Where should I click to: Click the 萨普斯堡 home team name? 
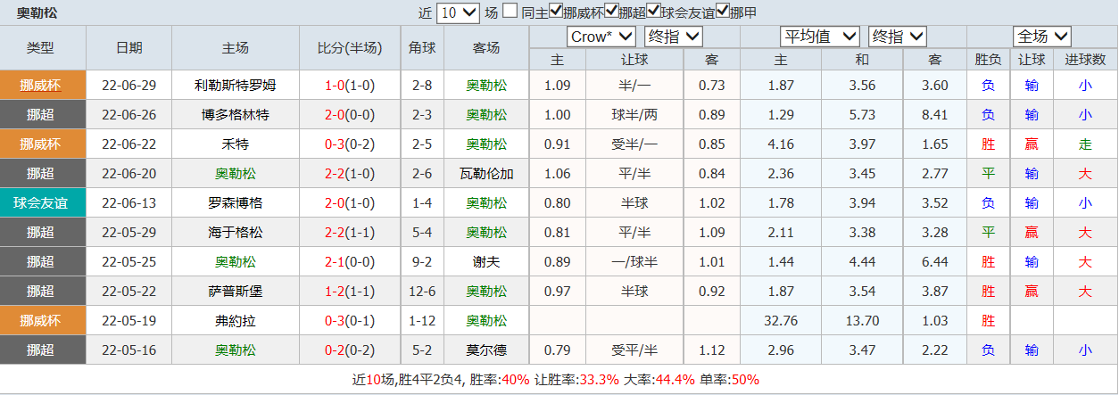click(x=236, y=292)
